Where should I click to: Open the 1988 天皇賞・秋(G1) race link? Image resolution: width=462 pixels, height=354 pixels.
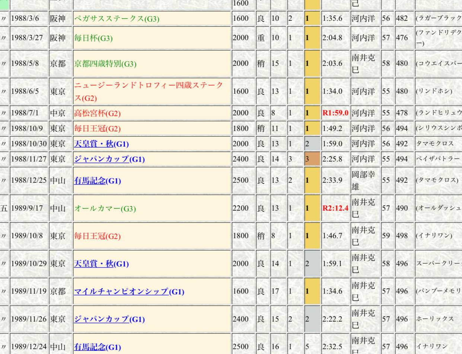pyautogui.click(x=101, y=144)
